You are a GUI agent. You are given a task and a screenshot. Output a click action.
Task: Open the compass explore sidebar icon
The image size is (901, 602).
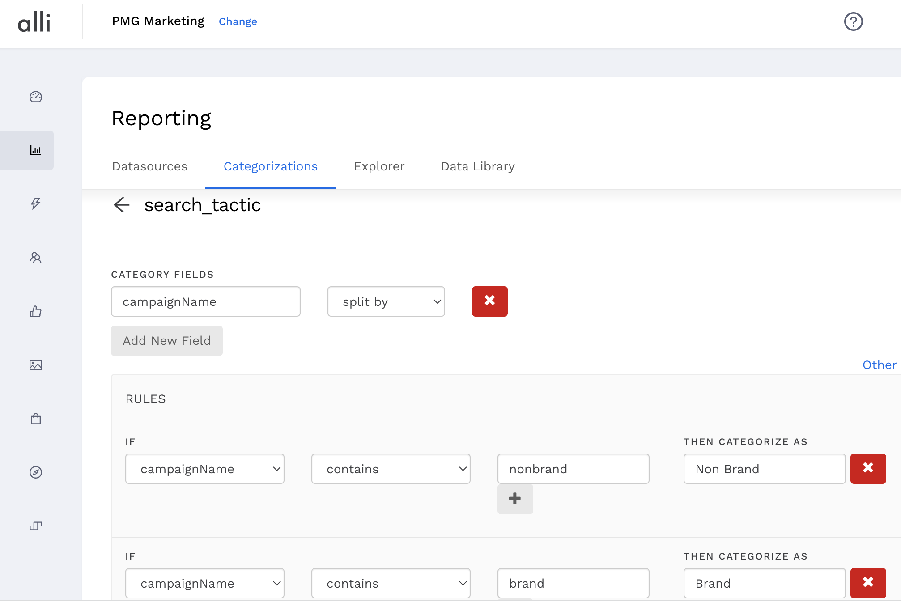point(36,472)
